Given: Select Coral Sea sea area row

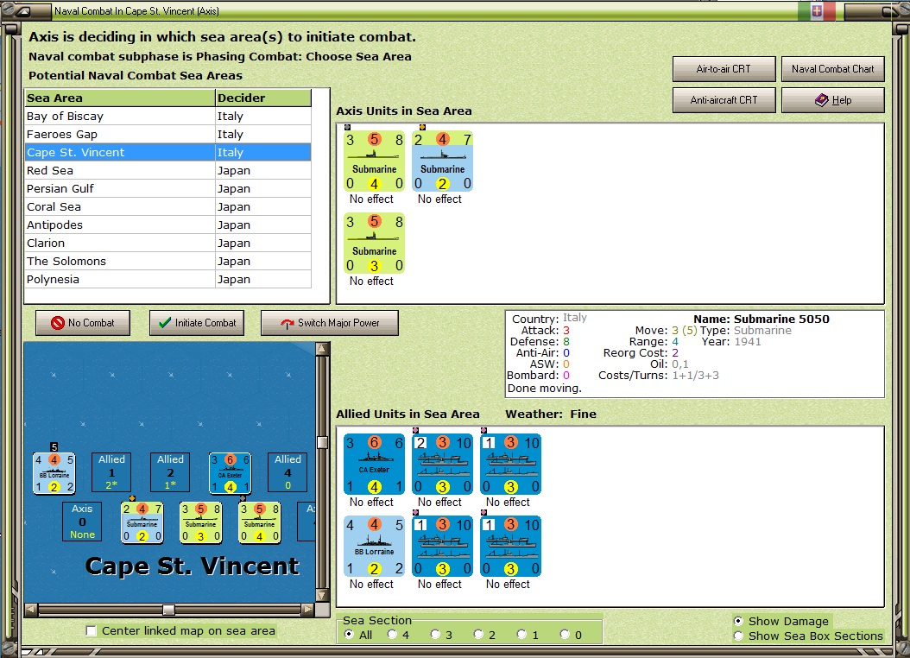Looking at the screenshot, I should (168, 206).
